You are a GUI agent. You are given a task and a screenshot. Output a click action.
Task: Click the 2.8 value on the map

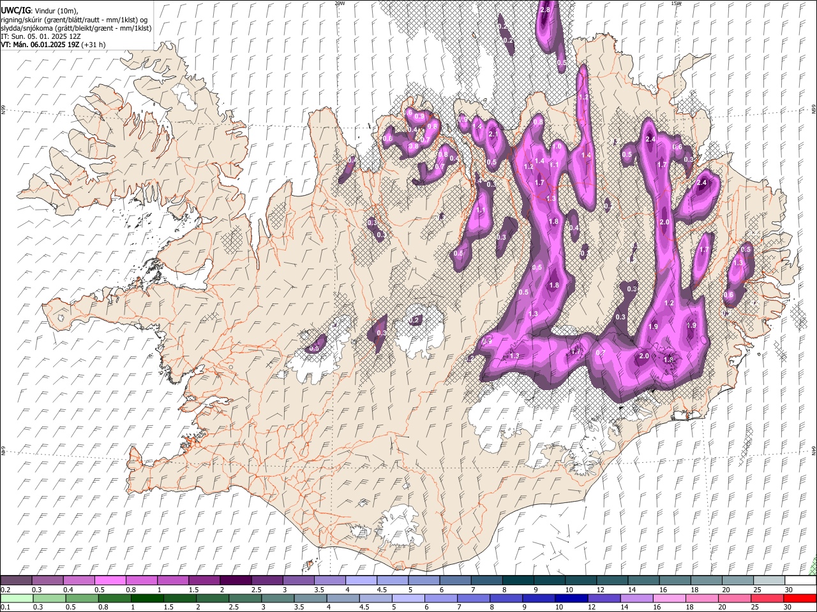545,10
